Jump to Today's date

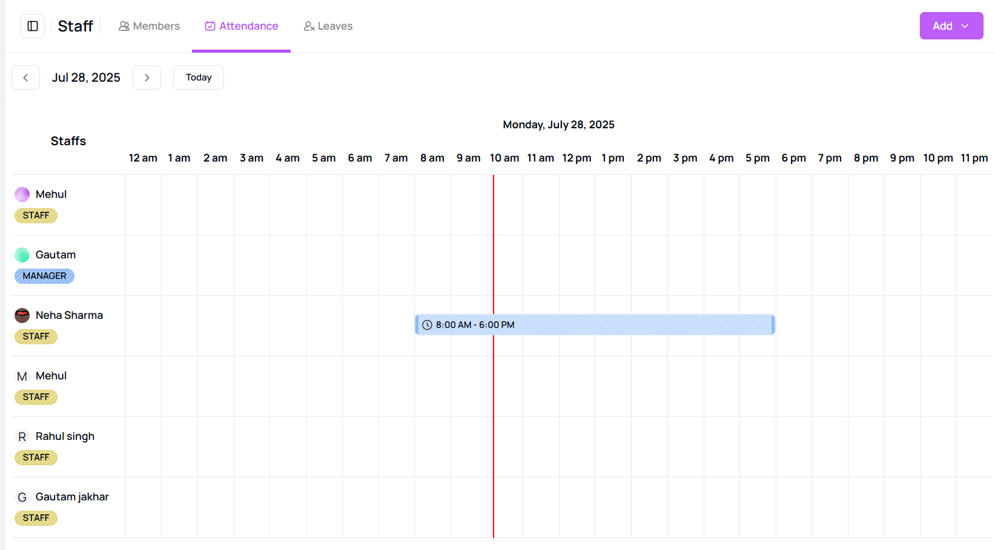pyautogui.click(x=199, y=77)
